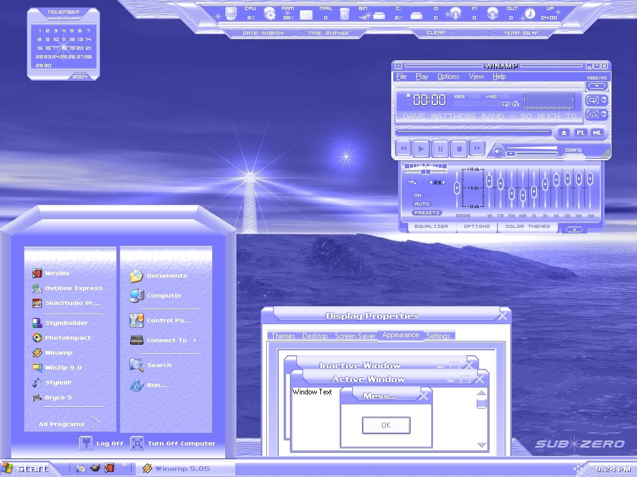
Task: Switch to Themes tab in Display Properties
Action: [283, 336]
